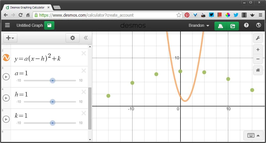Play the animation for slider a

tap(6, 77)
